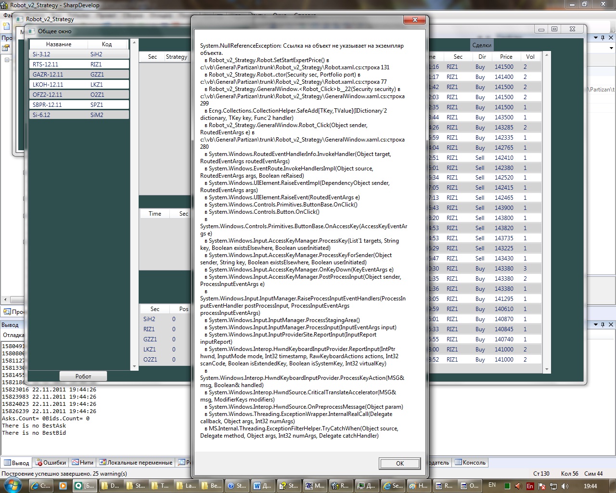The width and height of the screenshot is (616, 493).
Task: Click the network tray icon
Action: coord(553,486)
